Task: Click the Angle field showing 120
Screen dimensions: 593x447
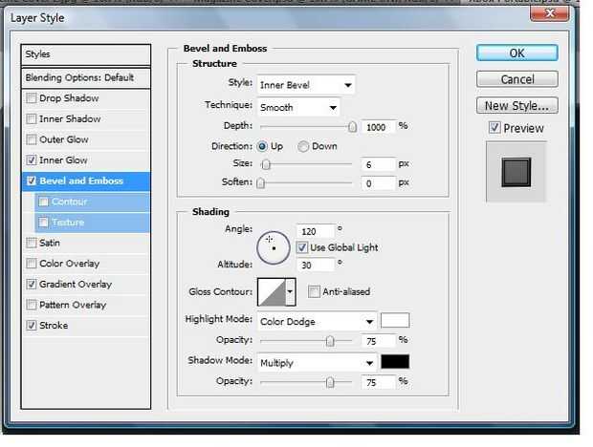Action: tap(317, 231)
